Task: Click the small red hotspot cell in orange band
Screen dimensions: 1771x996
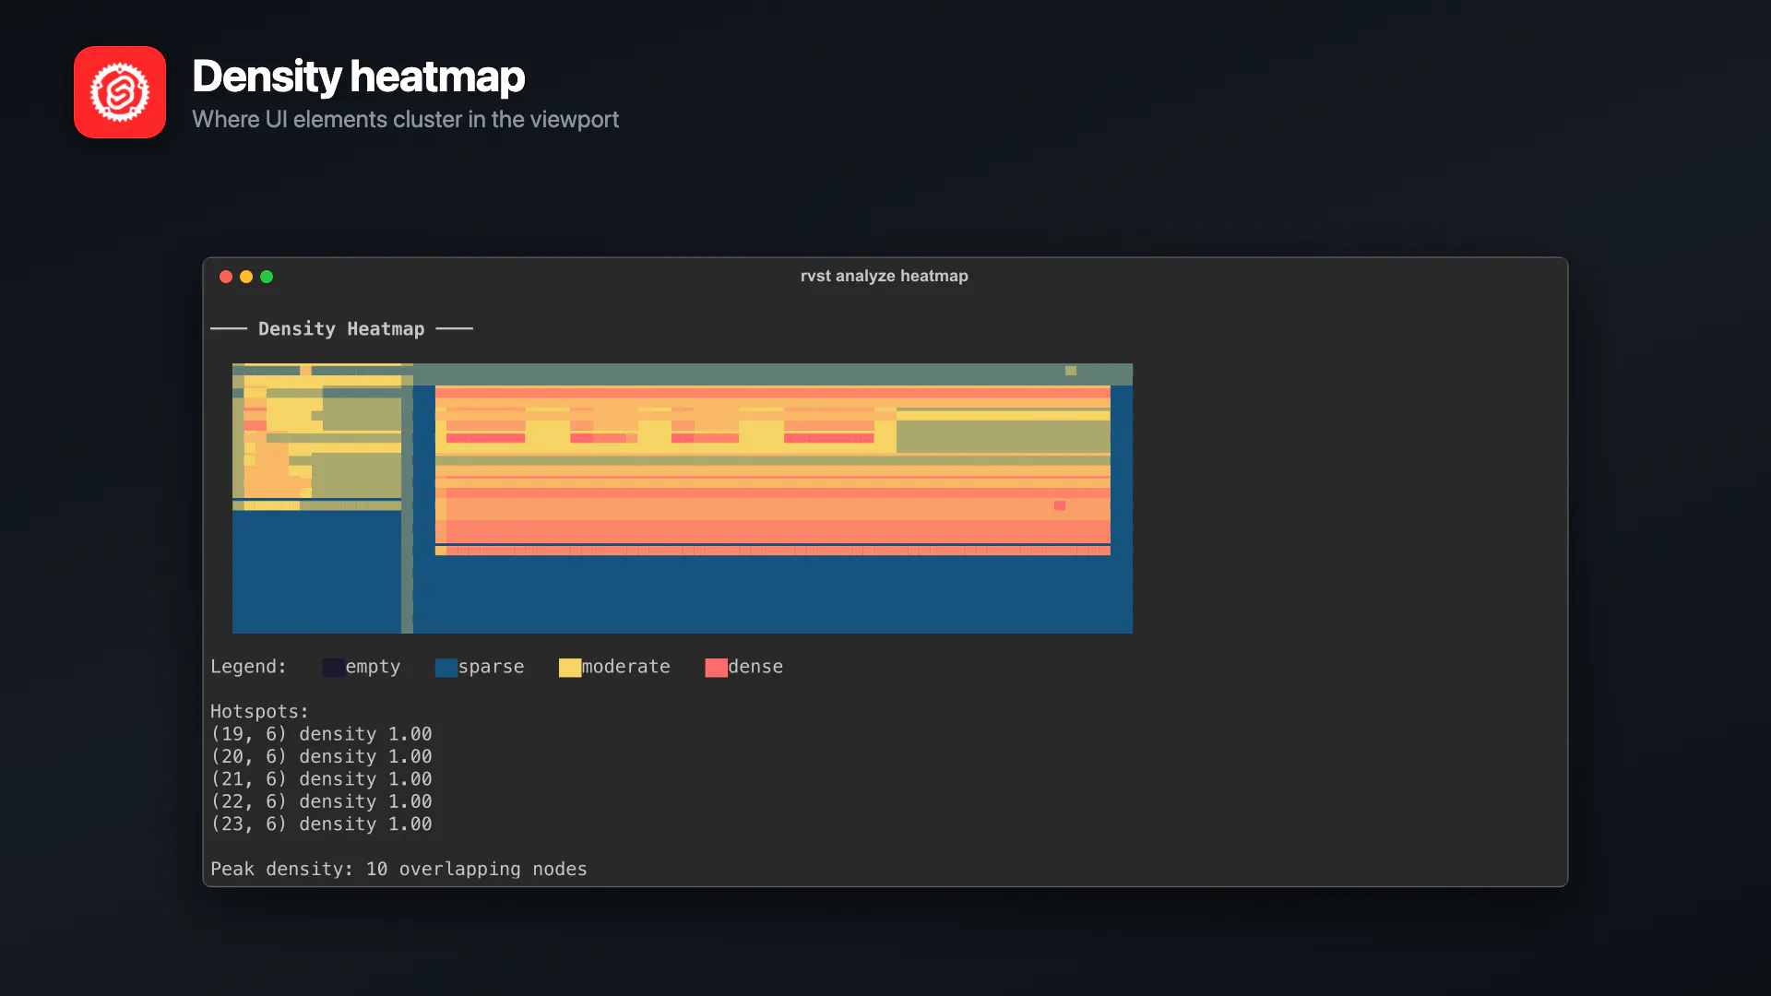Action: pyautogui.click(x=1060, y=505)
